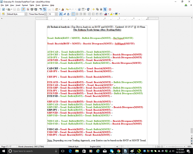This screenshot has height=154, width=193.
Task: Apply the Background Color swatch
Action: tap(116, 14)
